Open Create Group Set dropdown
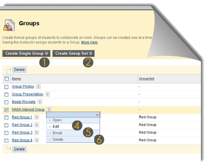 tap(74, 53)
